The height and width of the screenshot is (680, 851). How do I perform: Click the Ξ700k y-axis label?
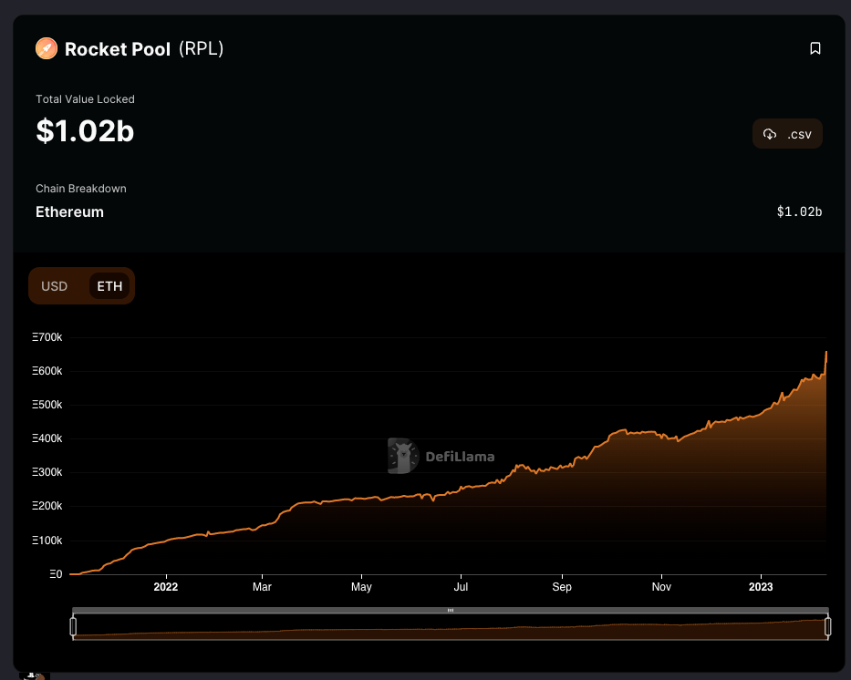pyautogui.click(x=47, y=337)
